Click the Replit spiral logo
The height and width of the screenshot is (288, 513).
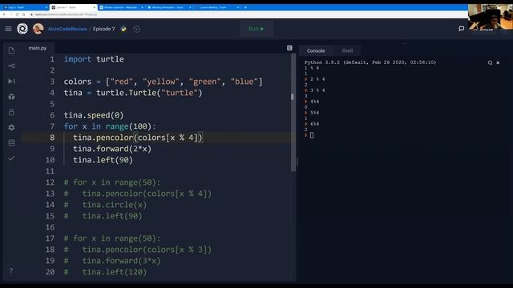(x=22, y=29)
